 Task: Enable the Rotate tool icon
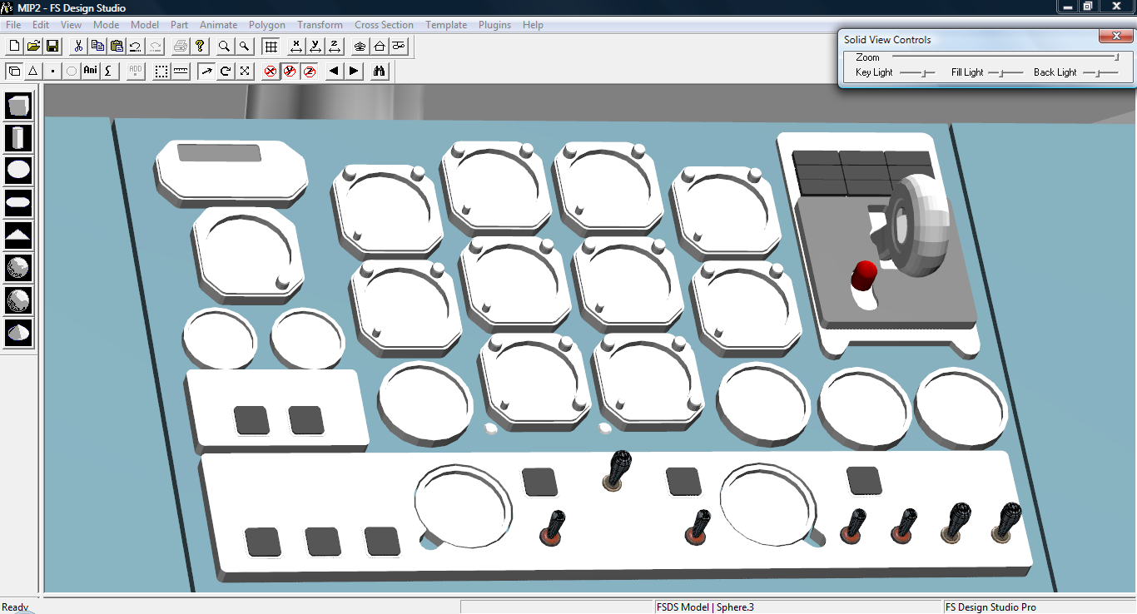226,71
